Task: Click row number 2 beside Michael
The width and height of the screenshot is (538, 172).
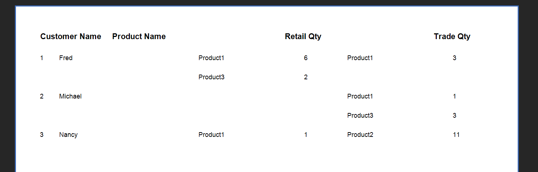Action: [42, 96]
